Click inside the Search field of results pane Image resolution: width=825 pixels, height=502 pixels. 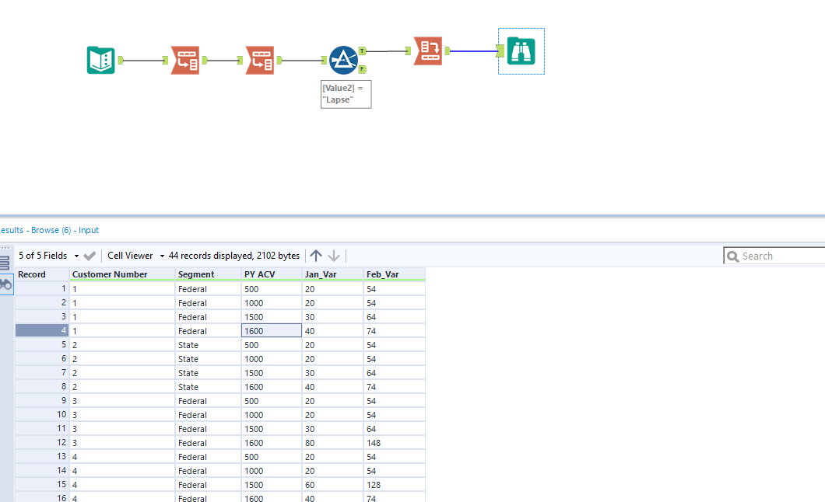pyautogui.click(x=778, y=255)
